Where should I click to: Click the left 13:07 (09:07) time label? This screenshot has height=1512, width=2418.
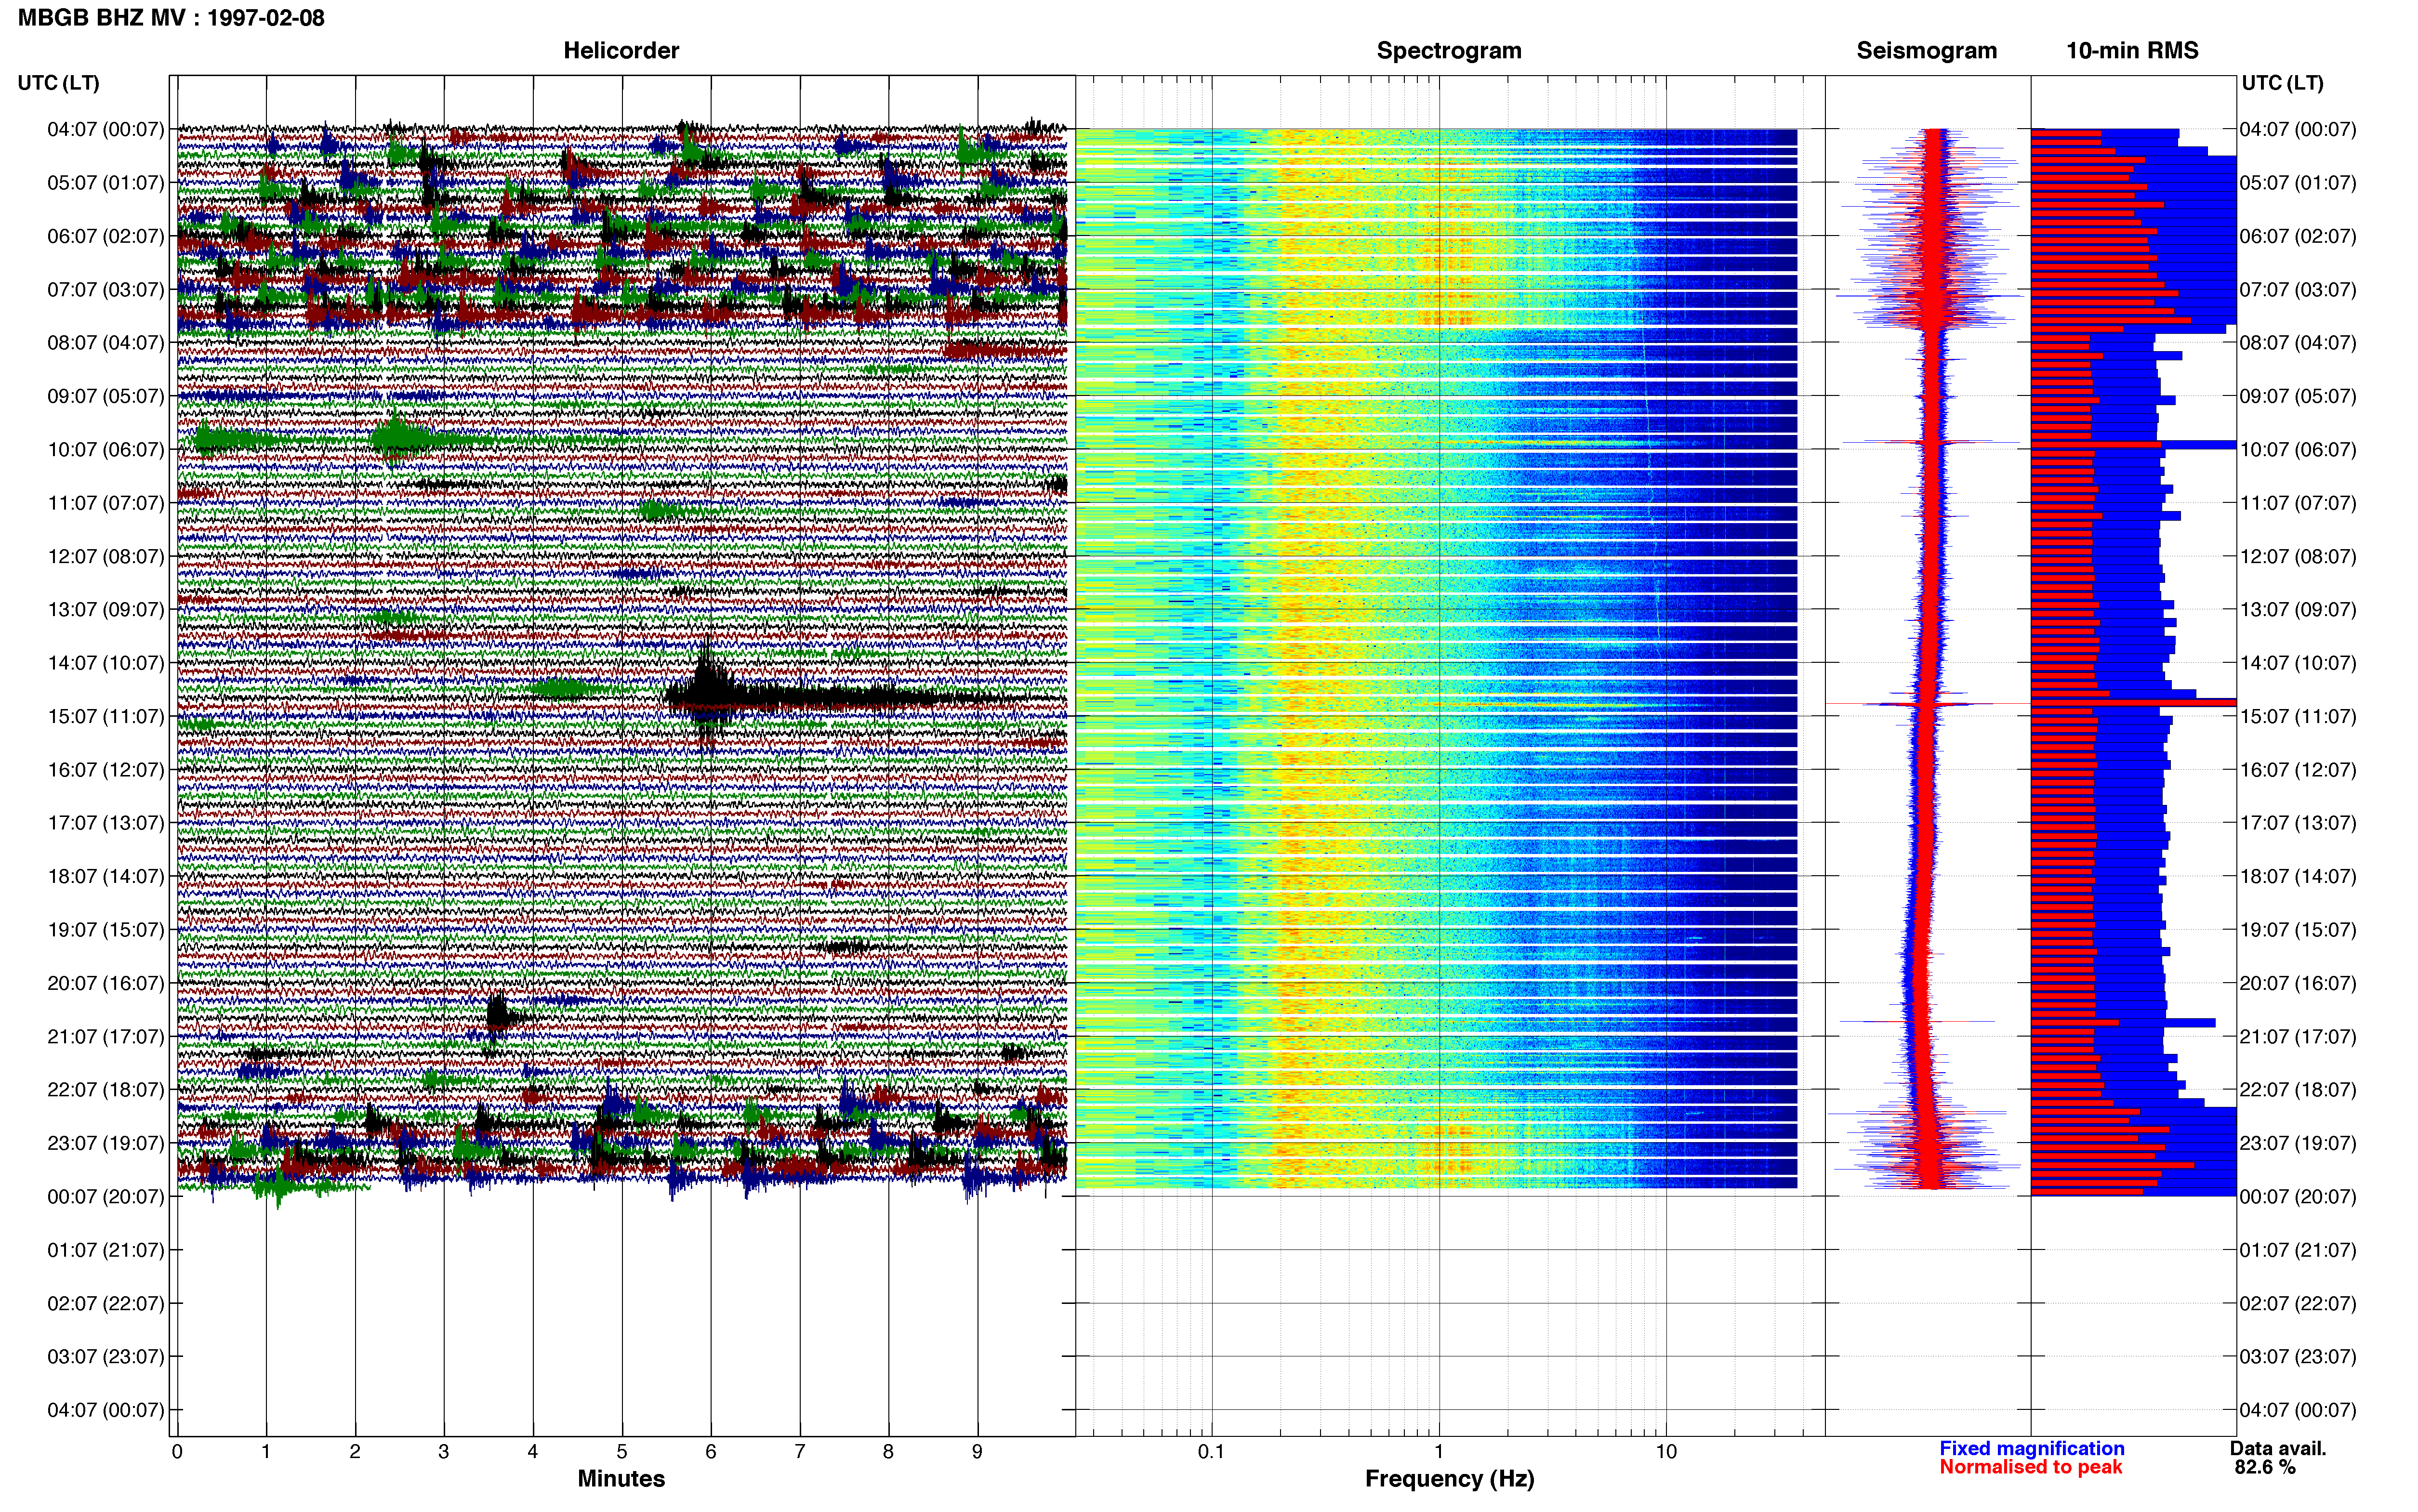[105, 609]
